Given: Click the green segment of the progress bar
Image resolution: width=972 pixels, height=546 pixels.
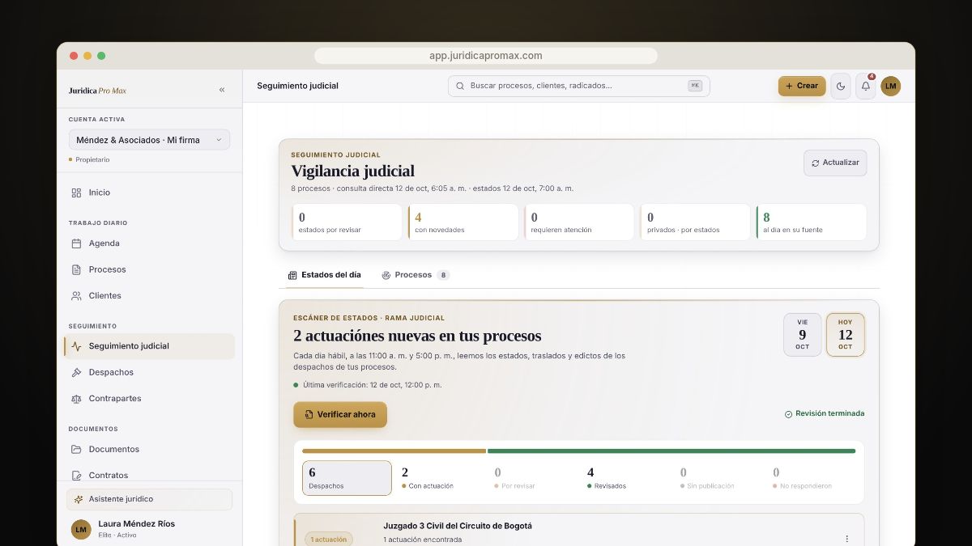Looking at the screenshot, I should pos(671,451).
